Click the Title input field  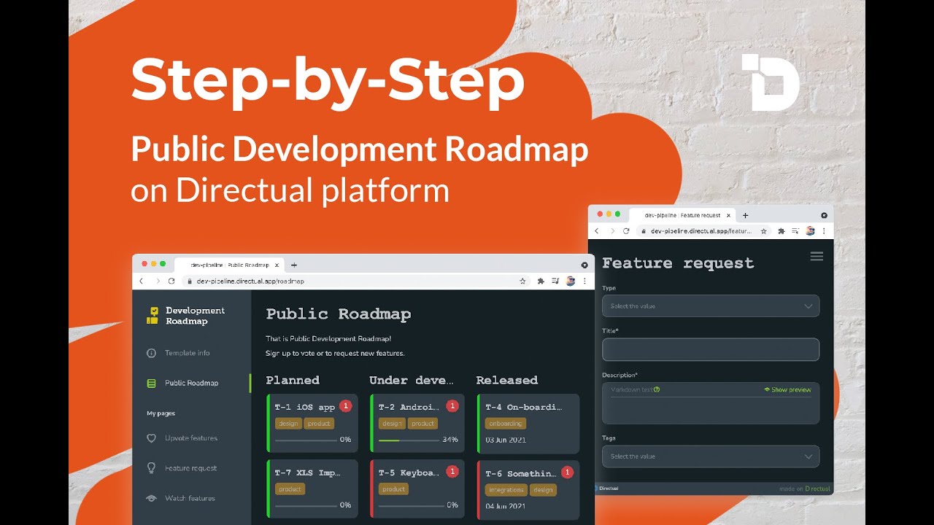711,349
